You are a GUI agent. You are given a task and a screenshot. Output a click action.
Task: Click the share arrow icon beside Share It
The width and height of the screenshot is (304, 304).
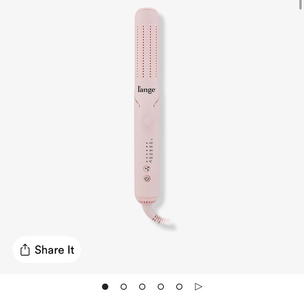25,249
